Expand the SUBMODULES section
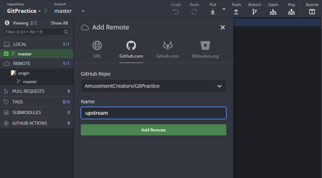Screen dimensions: 322x178 pyautogui.click(x=37, y=113)
